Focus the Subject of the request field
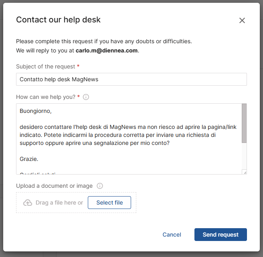This screenshot has width=263, height=257. (x=131, y=79)
